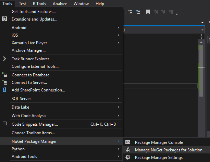Click the Manage NuGet Packages gift icon
The image size is (210, 162).
[x=128, y=150]
